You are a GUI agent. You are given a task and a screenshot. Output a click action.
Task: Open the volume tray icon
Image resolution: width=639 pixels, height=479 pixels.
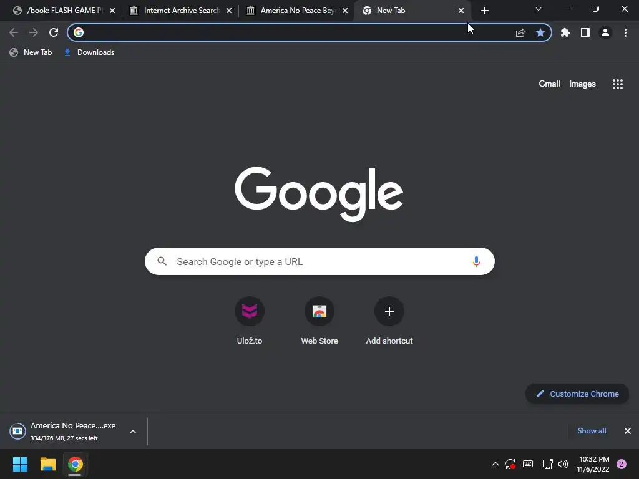point(563,464)
